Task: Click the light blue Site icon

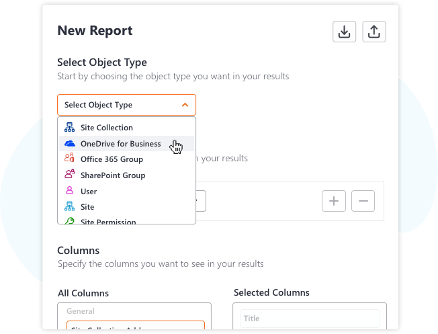Action: [x=70, y=206]
